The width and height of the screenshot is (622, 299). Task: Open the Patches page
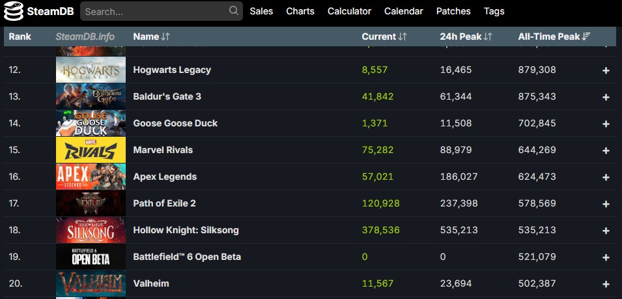click(453, 11)
